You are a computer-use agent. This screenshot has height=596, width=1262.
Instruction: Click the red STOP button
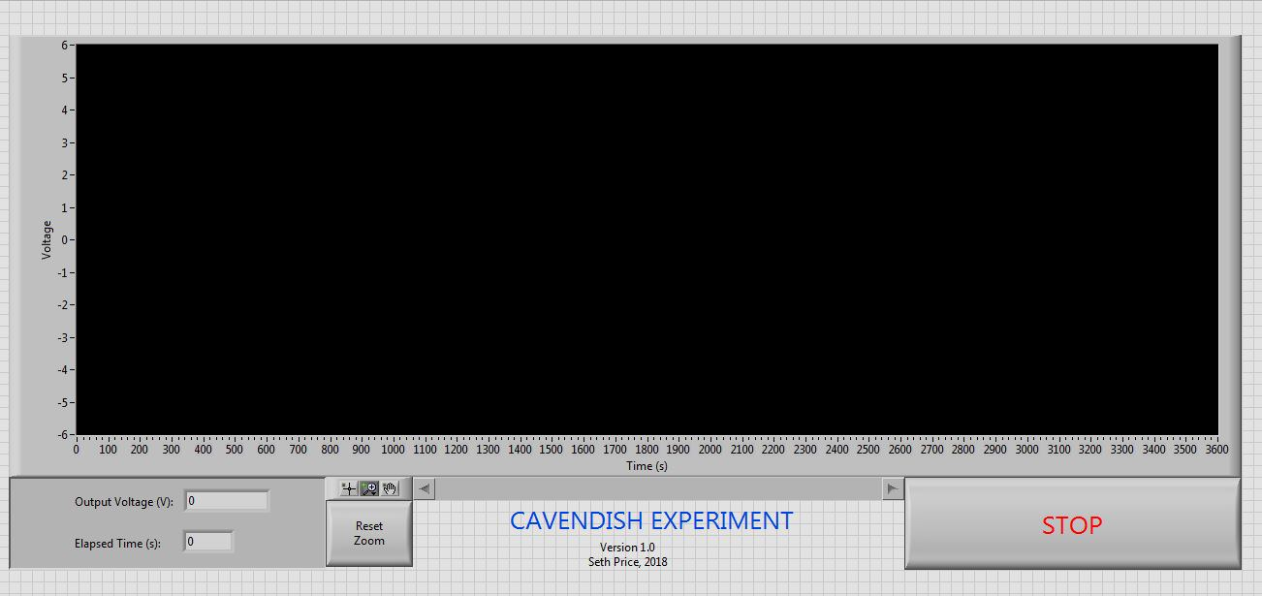(x=1072, y=524)
